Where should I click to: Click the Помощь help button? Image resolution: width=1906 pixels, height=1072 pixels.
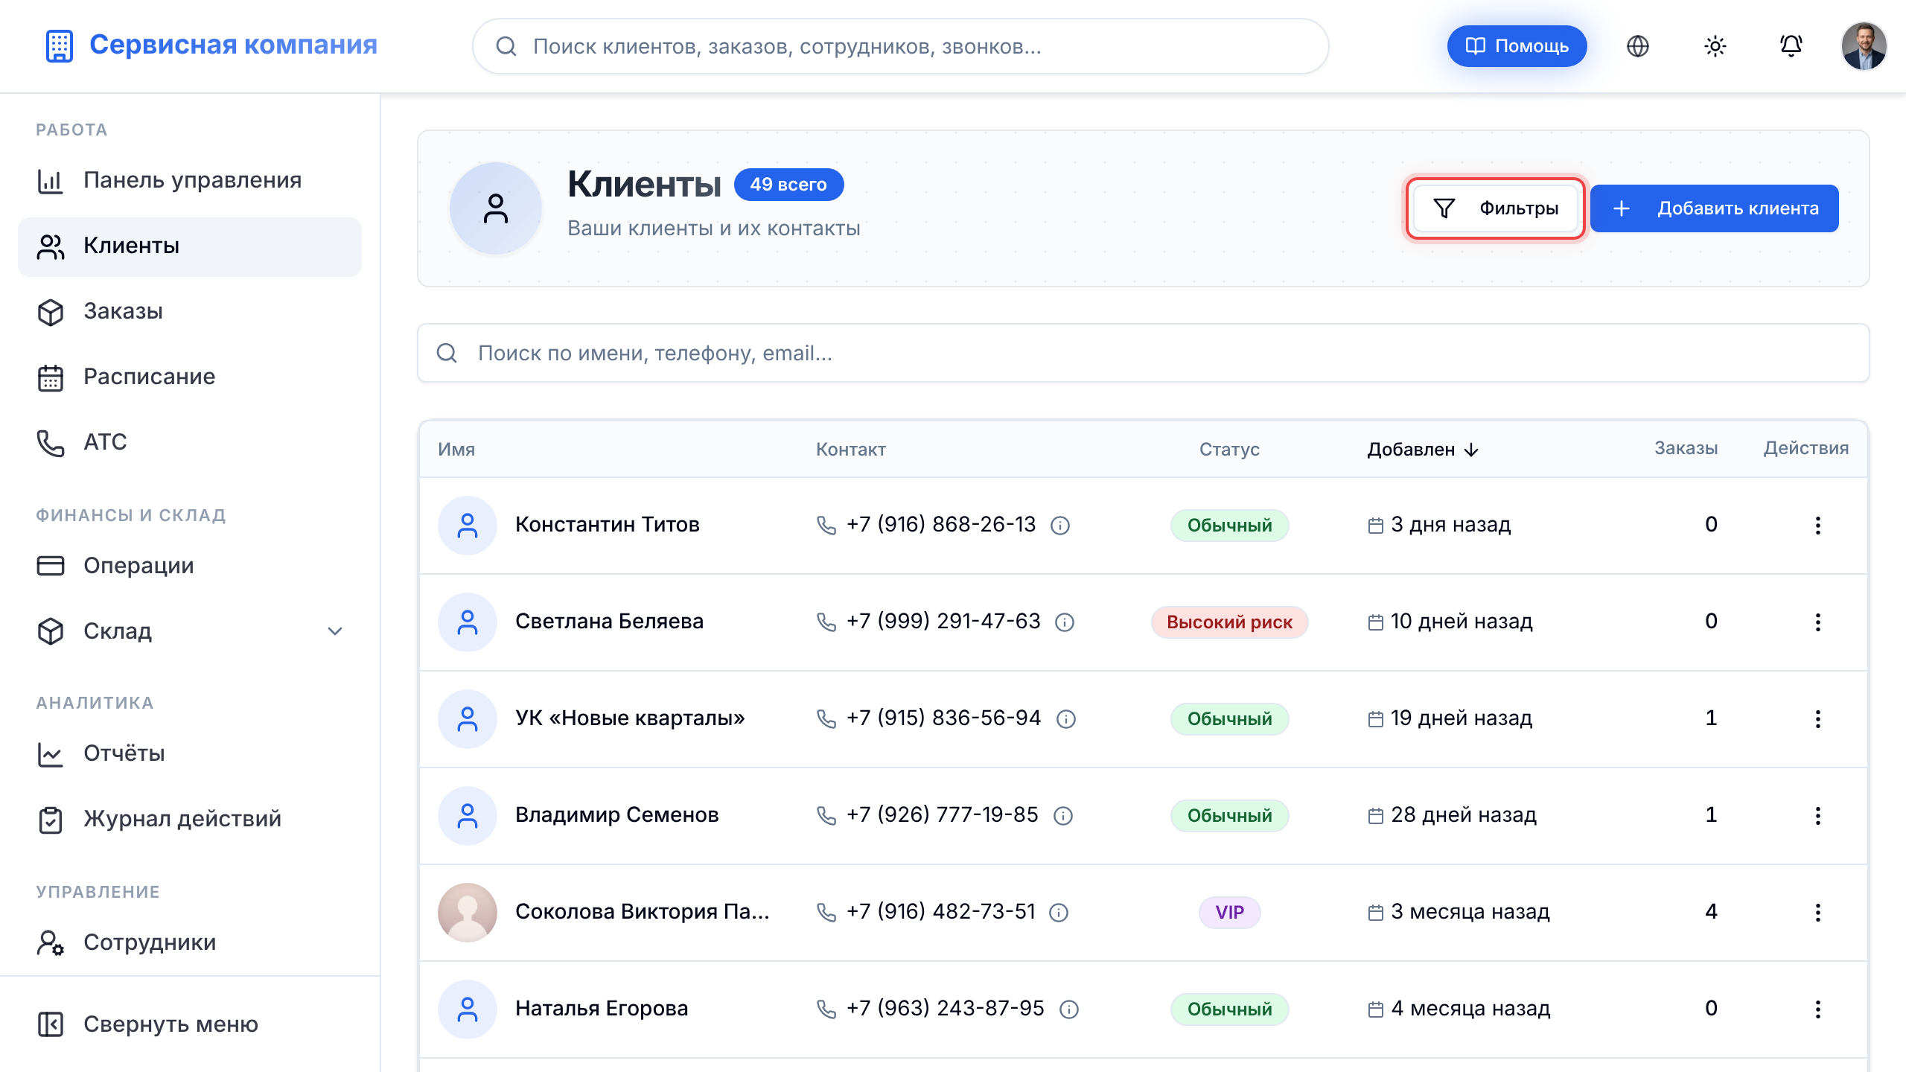(x=1517, y=46)
